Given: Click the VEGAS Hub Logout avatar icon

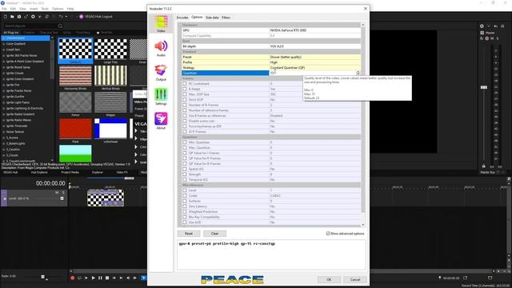Looking at the screenshot, I should [82, 17].
